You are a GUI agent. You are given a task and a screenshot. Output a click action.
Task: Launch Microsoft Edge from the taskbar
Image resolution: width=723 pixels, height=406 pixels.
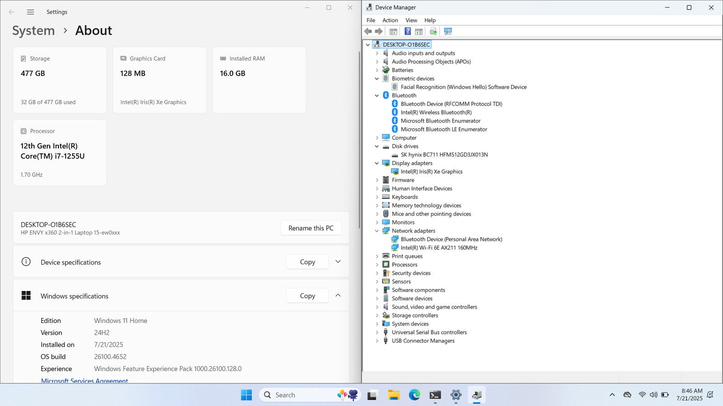pos(414,395)
